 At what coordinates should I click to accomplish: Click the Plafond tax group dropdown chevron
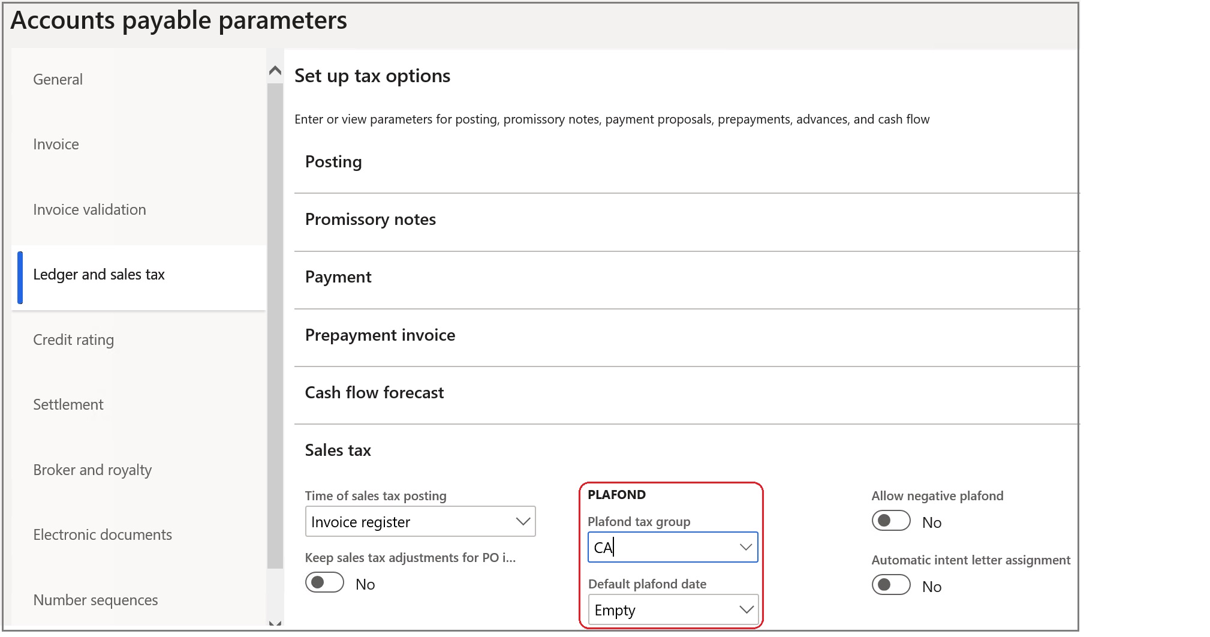[x=745, y=547]
